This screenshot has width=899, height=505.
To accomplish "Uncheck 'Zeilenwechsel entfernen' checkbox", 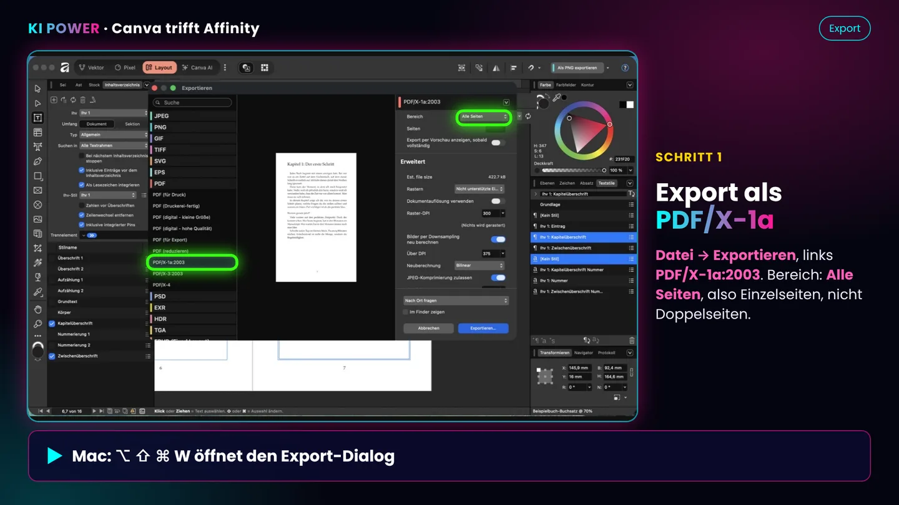I will (x=82, y=214).
